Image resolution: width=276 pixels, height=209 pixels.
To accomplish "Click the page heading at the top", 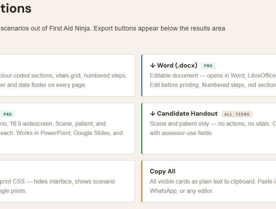I will click(x=16, y=8).
